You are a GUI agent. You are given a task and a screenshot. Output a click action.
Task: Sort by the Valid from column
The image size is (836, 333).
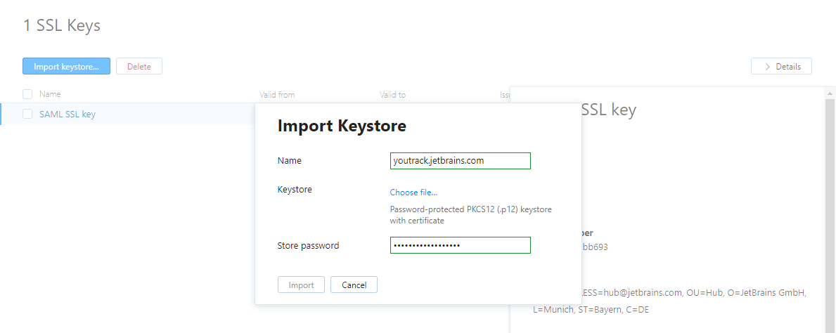[277, 95]
